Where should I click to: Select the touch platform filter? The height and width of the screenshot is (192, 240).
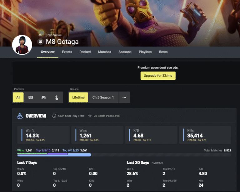pos(57,97)
